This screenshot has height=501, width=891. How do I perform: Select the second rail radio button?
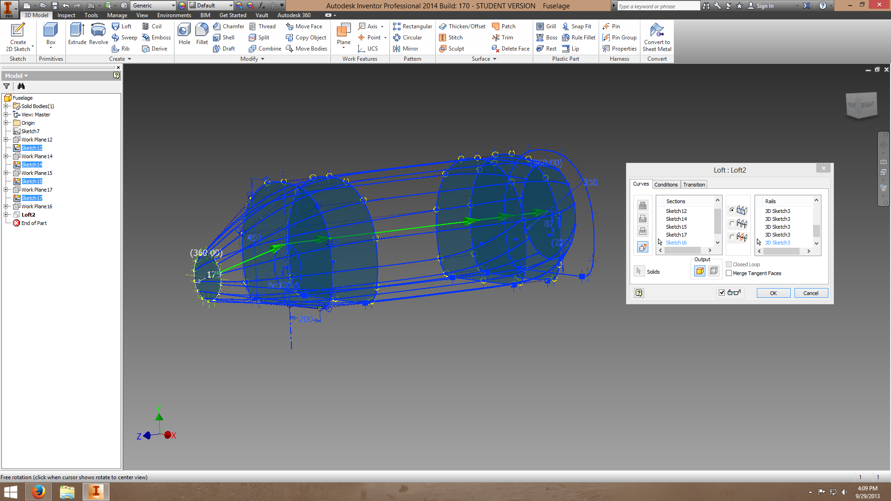pos(732,223)
